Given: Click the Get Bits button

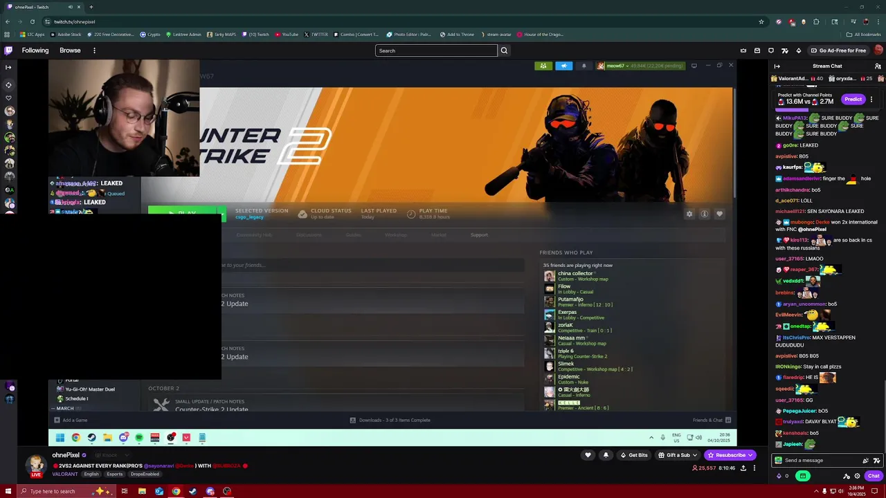Looking at the screenshot, I should [634, 455].
